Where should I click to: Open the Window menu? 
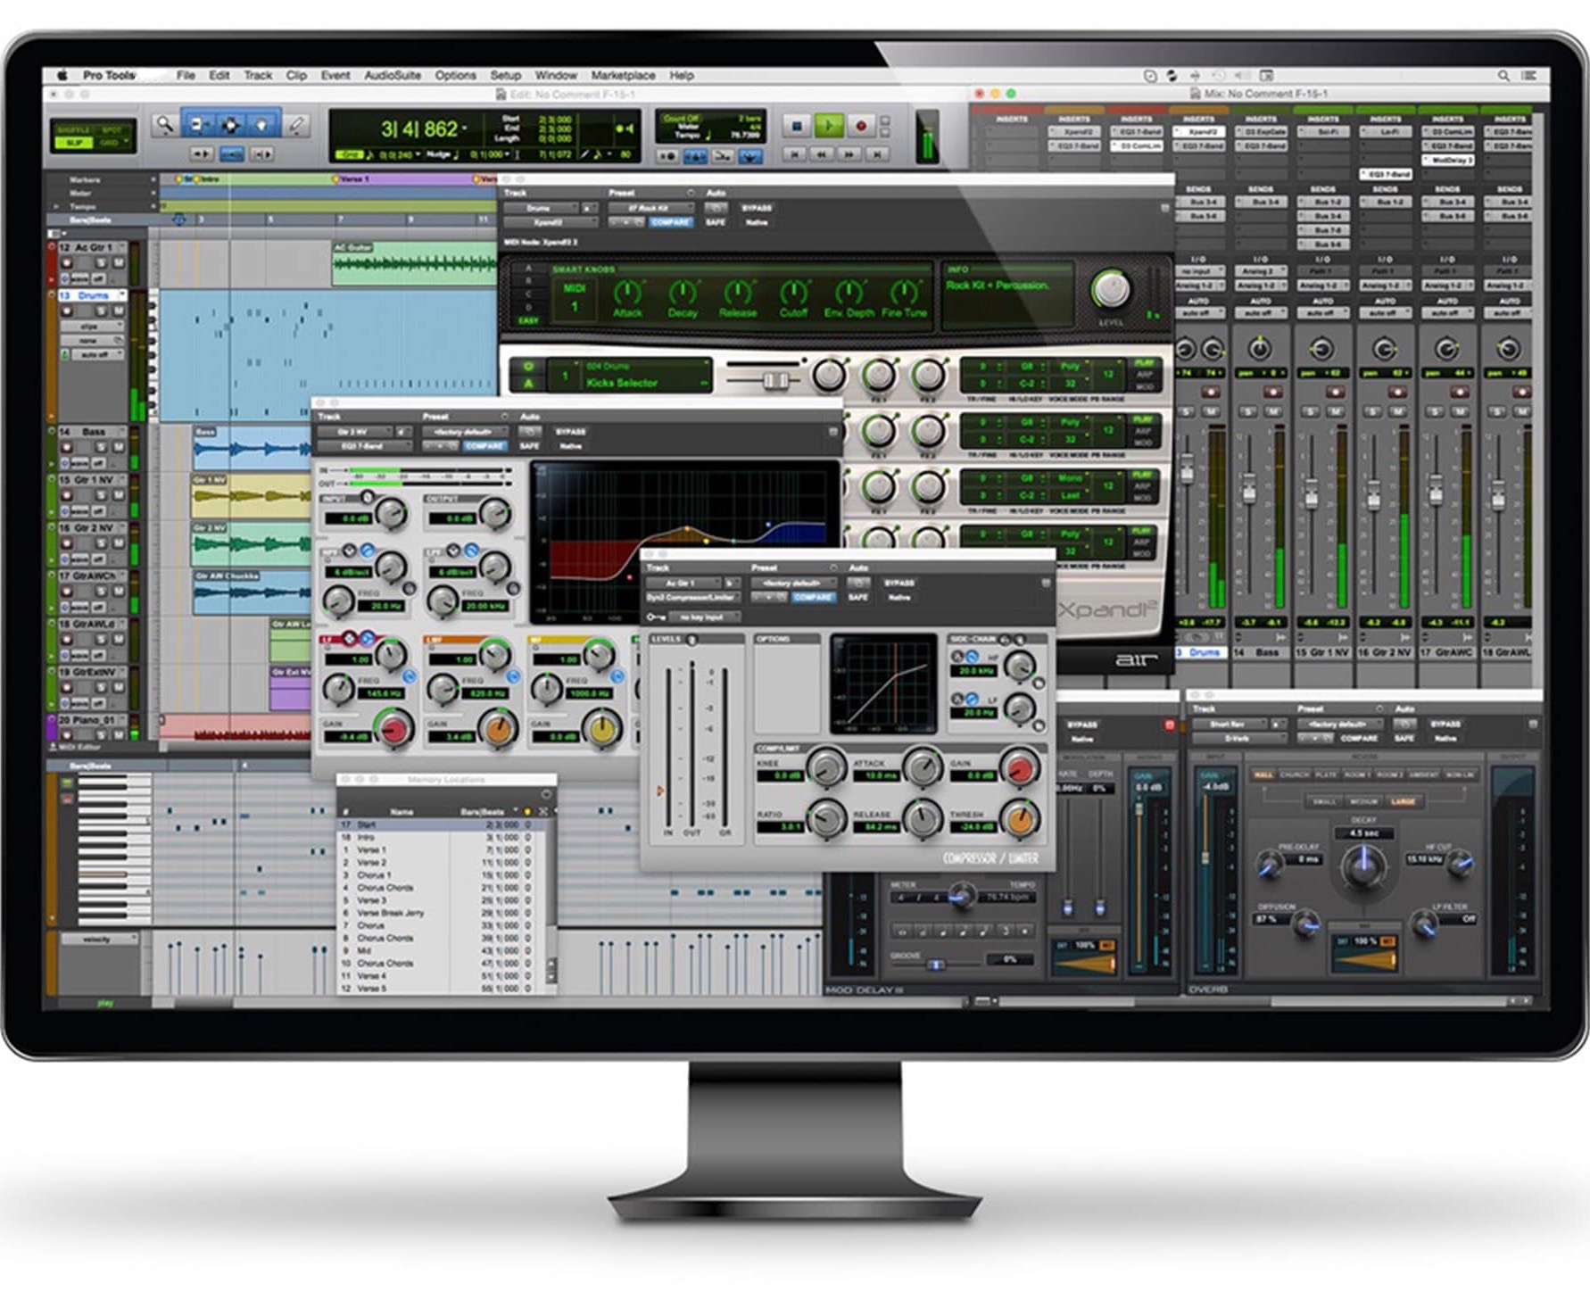[556, 76]
